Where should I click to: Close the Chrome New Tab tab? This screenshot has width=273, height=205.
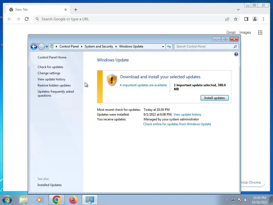pyautogui.click(x=66, y=10)
